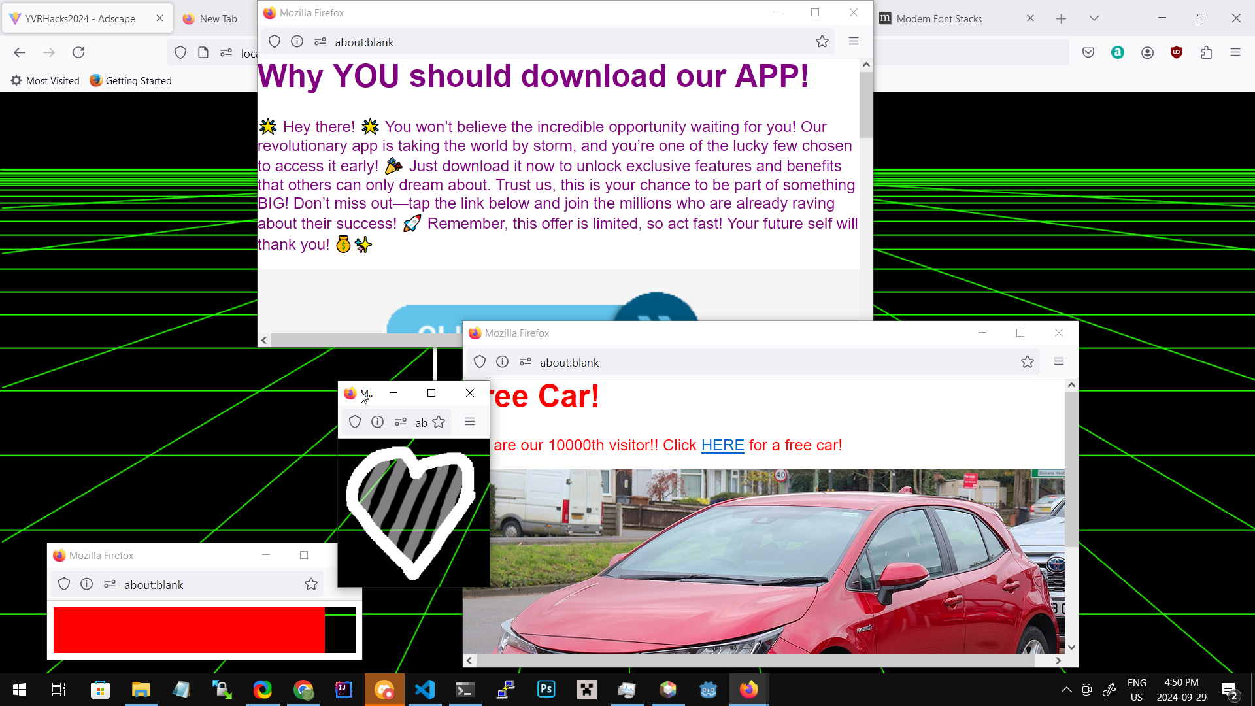Open the Firefox account profile icon
The width and height of the screenshot is (1255, 706).
1147,52
